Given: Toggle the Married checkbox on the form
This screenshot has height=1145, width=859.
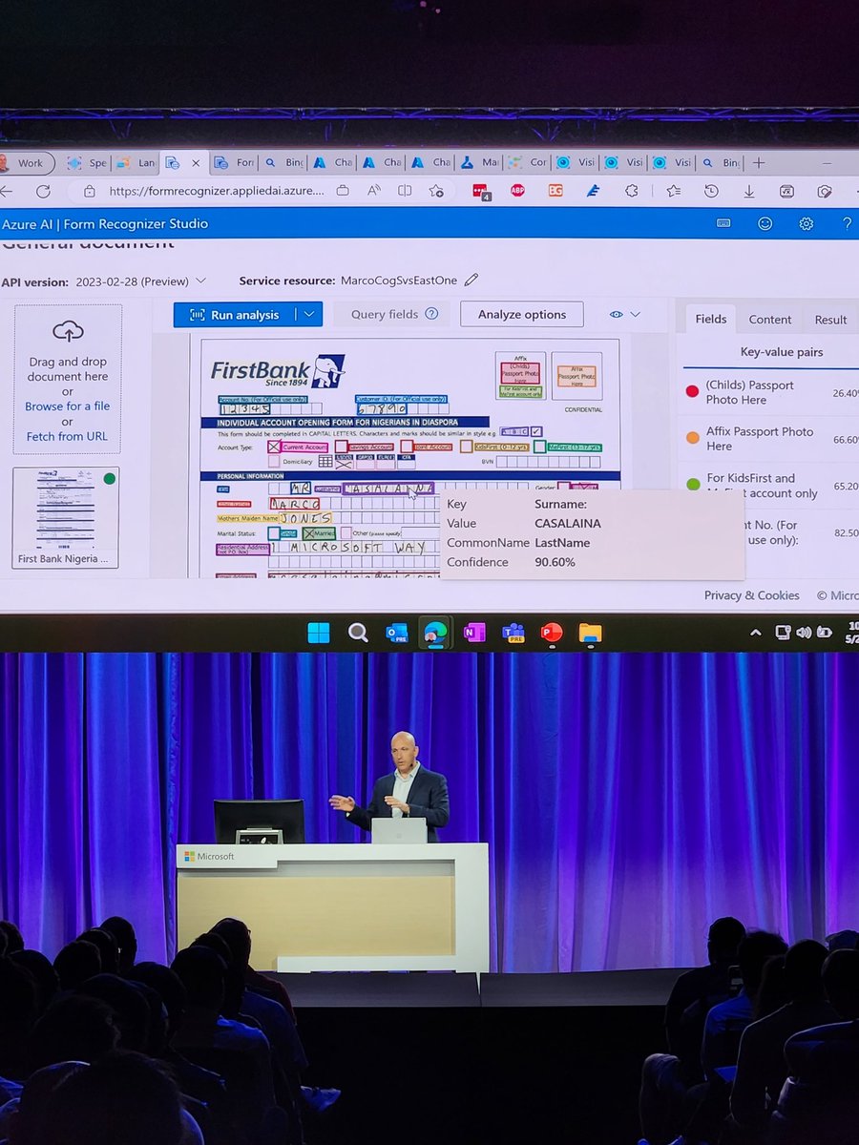Looking at the screenshot, I should 309,533.
